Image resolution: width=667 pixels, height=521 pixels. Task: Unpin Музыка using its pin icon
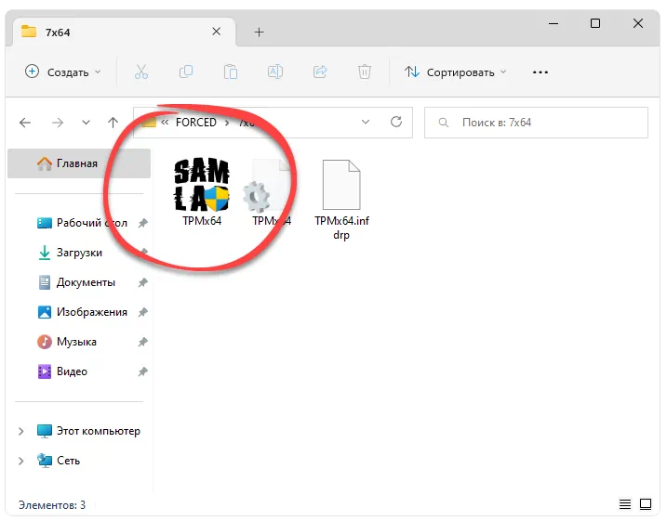pyautogui.click(x=143, y=342)
